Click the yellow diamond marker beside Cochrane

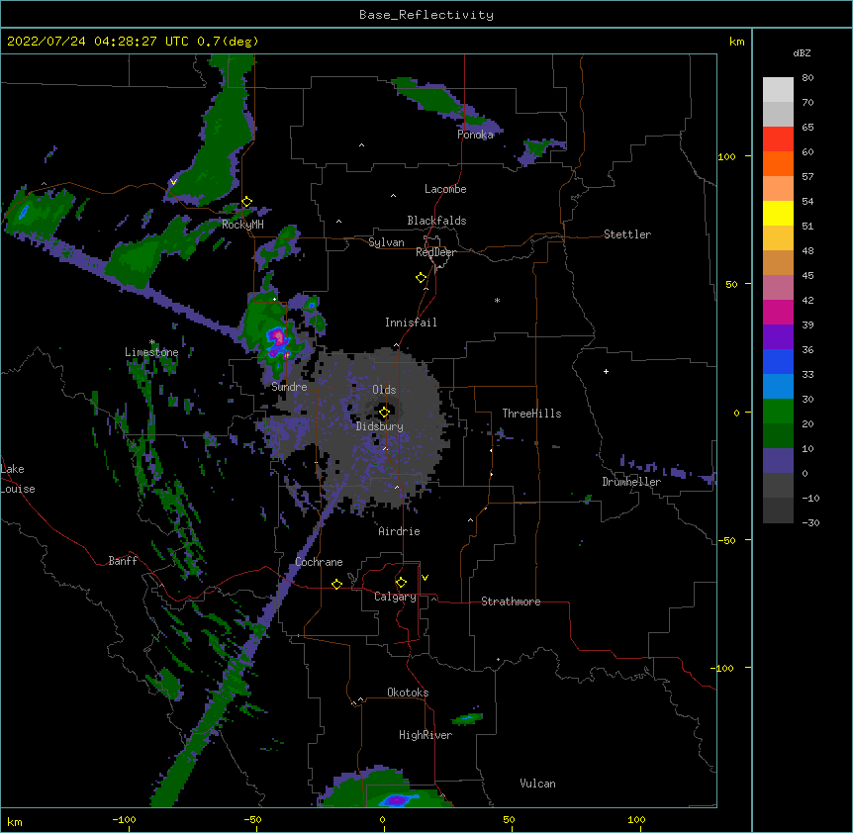click(336, 584)
